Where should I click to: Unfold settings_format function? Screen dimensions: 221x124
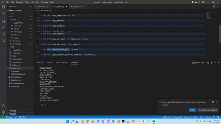point(41,34)
